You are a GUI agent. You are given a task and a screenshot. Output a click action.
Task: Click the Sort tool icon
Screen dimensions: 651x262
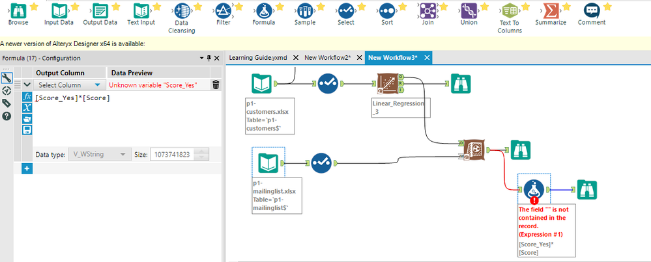386,10
